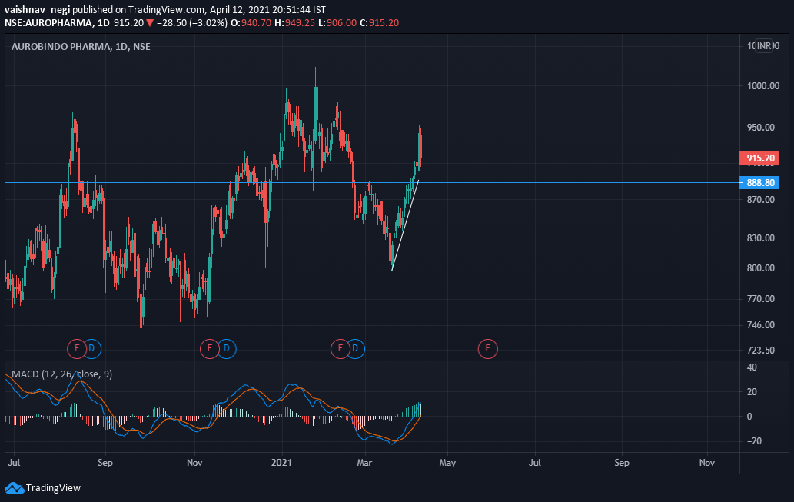Click the open value O:940.70
The width and height of the screenshot is (794, 502).
pyautogui.click(x=251, y=23)
